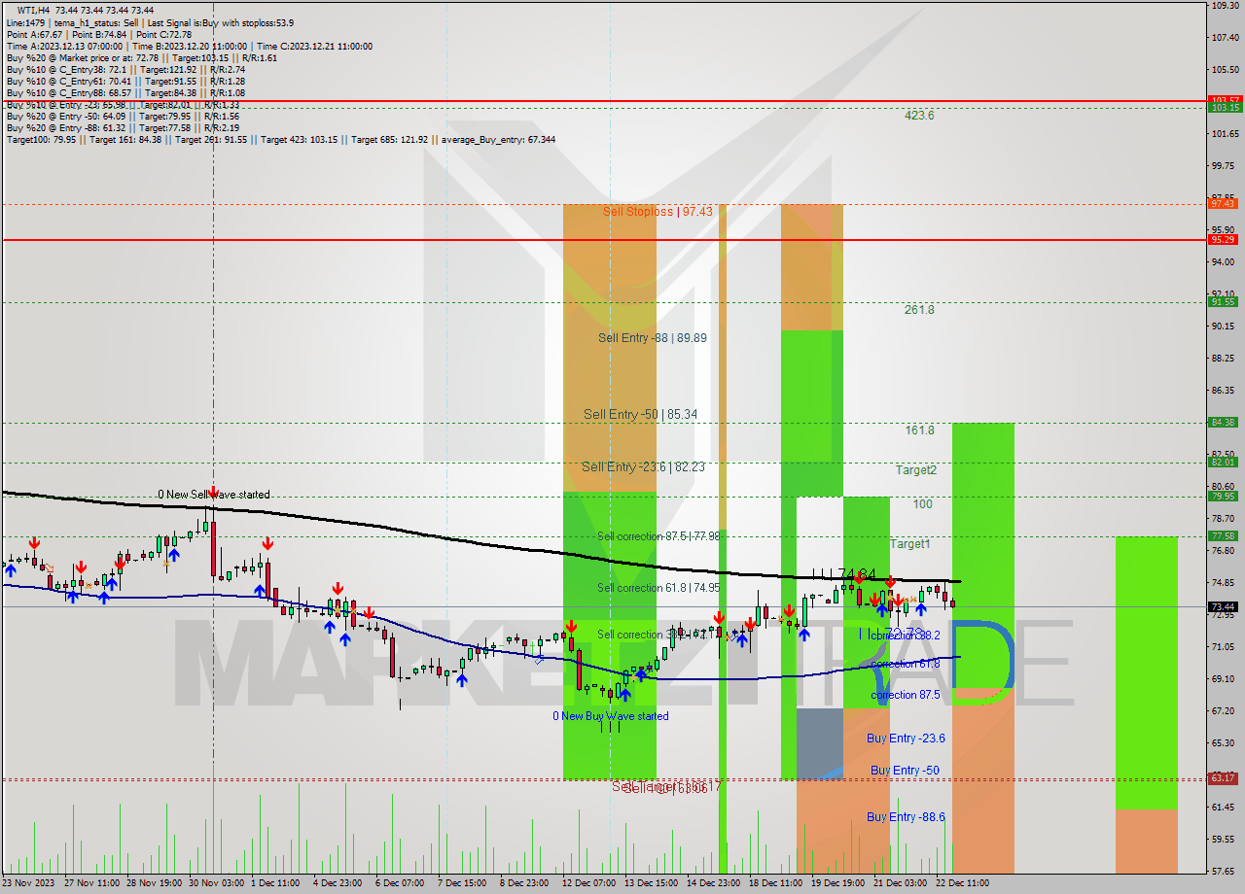Click the 'Buy Entry -23.6' label

[906, 739]
